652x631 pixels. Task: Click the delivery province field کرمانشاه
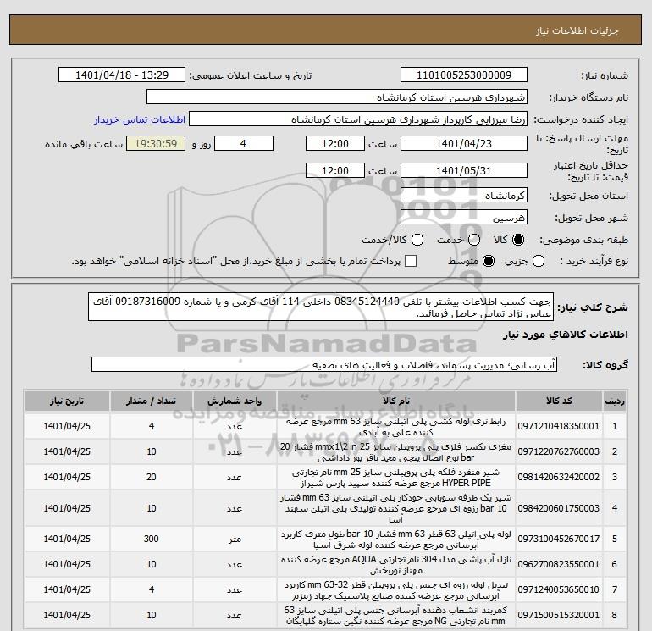464,195
